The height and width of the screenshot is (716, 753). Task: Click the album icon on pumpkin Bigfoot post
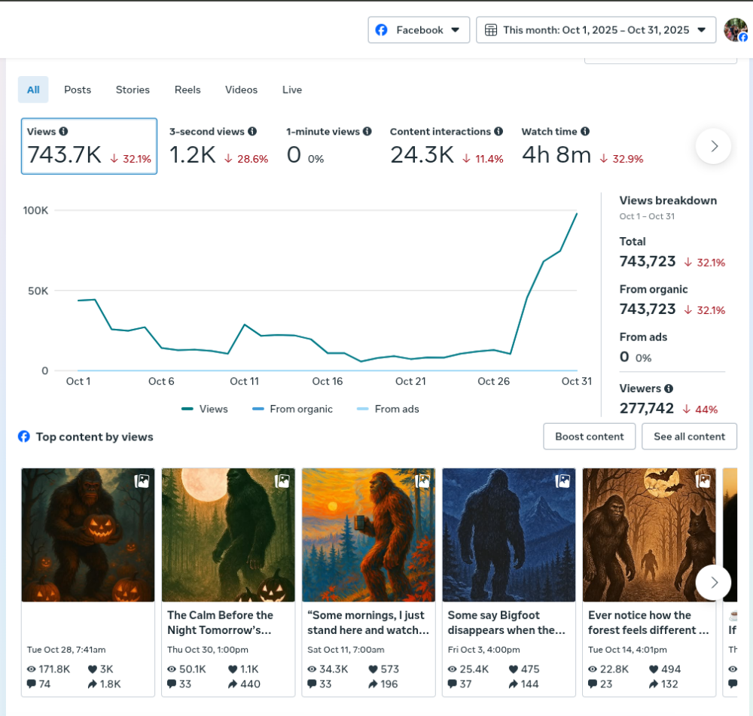142,481
